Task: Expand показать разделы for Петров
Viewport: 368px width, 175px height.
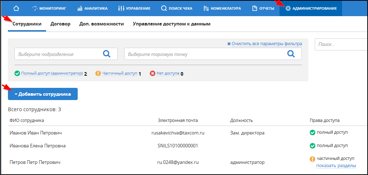Action: pos(336,166)
